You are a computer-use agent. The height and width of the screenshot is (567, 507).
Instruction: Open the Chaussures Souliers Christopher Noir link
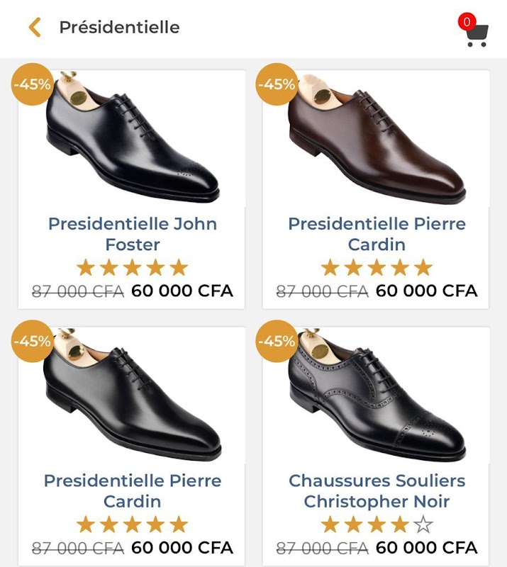[377, 490]
